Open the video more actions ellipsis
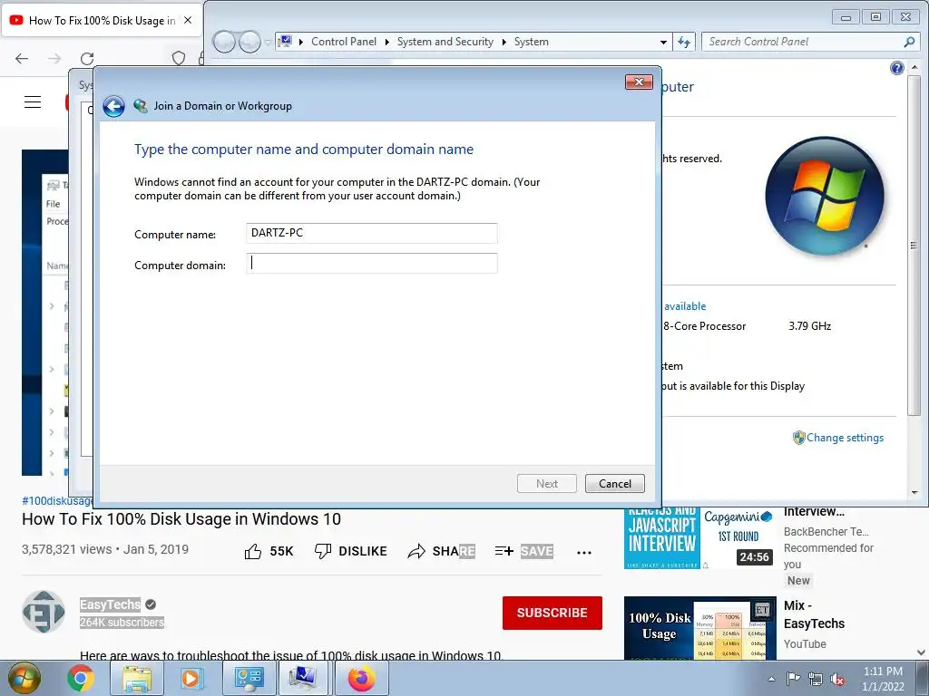The height and width of the screenshot is (696, 929). click(584, 552)
